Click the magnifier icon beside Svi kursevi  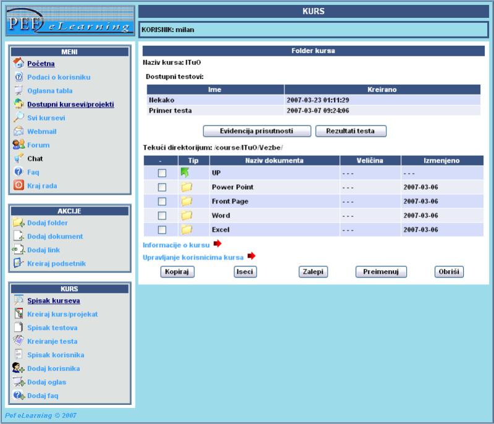[x=19, y=117]
